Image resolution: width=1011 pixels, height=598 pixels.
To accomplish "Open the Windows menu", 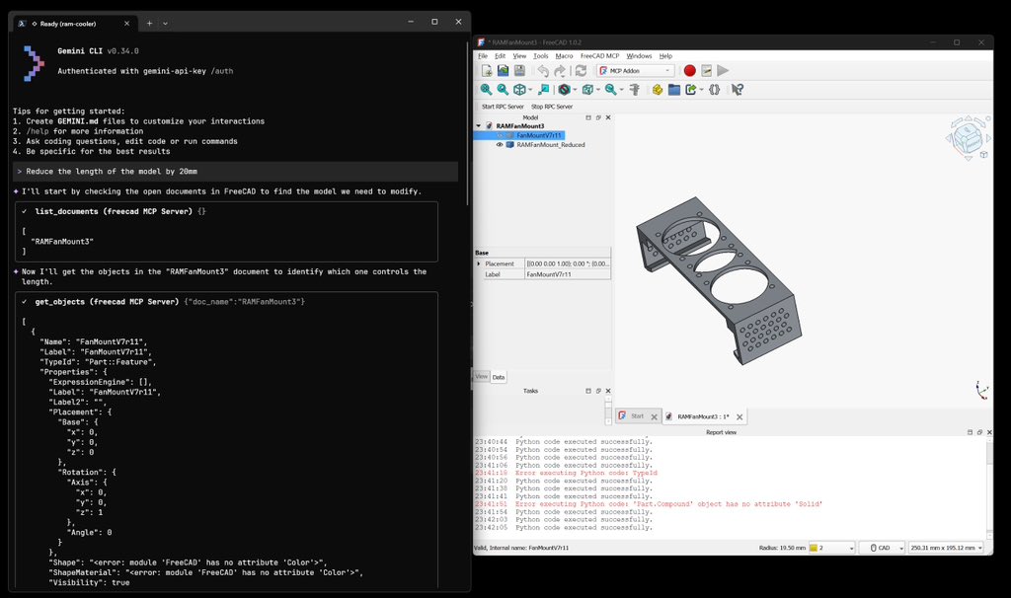I will pos(639,56).
